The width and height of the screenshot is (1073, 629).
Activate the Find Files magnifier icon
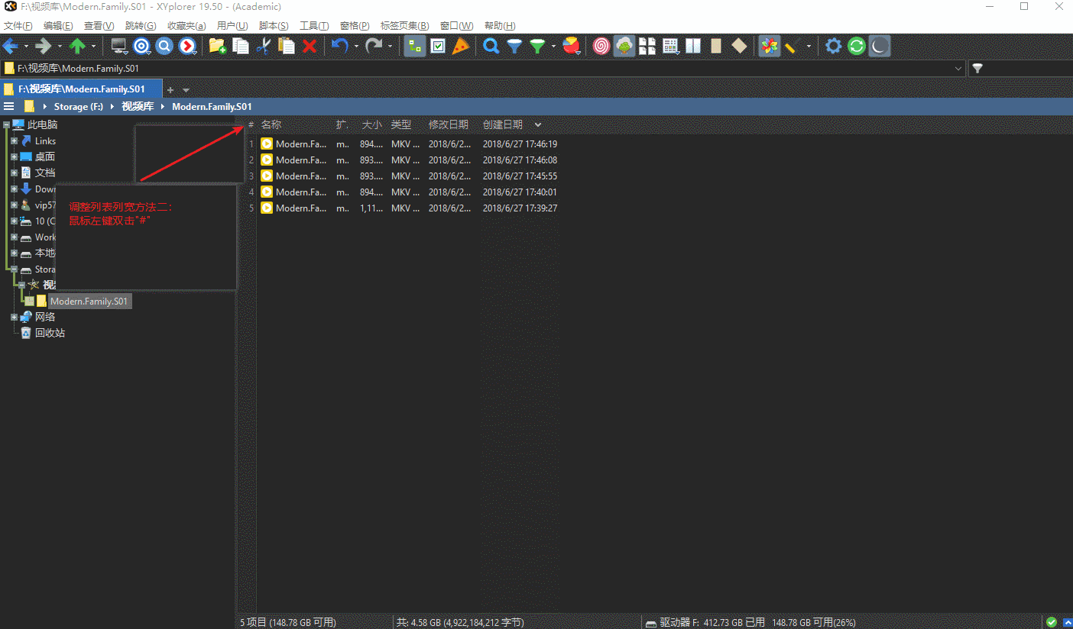491,46
